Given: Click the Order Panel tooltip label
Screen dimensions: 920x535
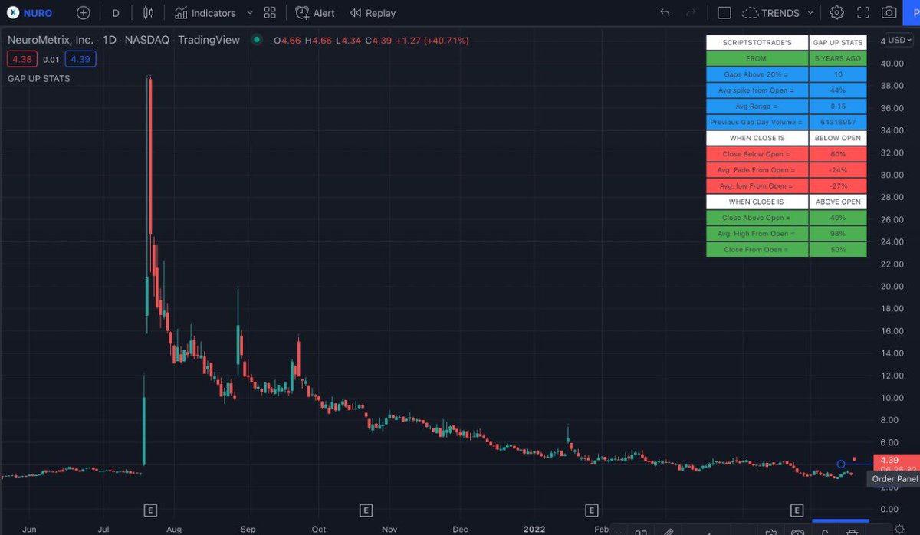Looking at the screenshot, I should (895, 479).
